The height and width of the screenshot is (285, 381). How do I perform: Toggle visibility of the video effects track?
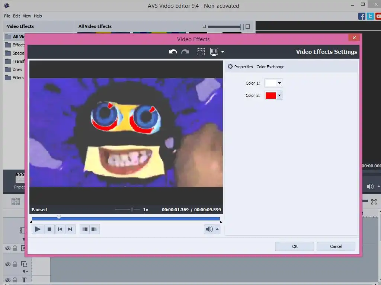[8, 248]
